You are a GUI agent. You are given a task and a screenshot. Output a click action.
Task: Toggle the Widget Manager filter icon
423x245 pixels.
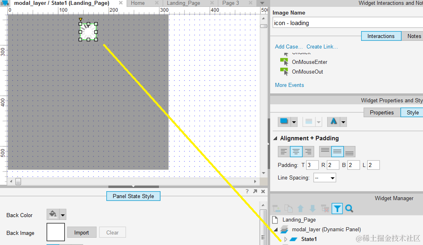[x=337, y=209]
